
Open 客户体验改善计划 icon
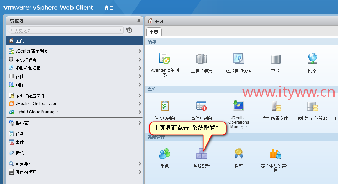coord(276,154)
